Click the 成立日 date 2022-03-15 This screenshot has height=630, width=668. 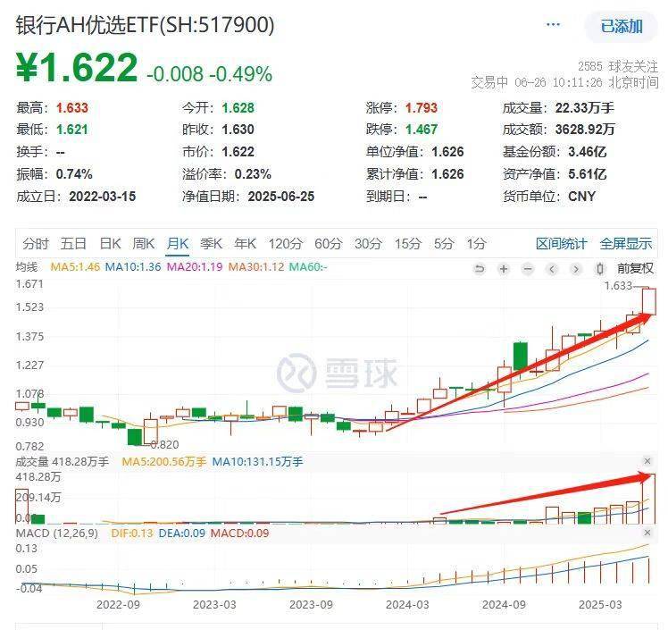[x=102, y=197]
